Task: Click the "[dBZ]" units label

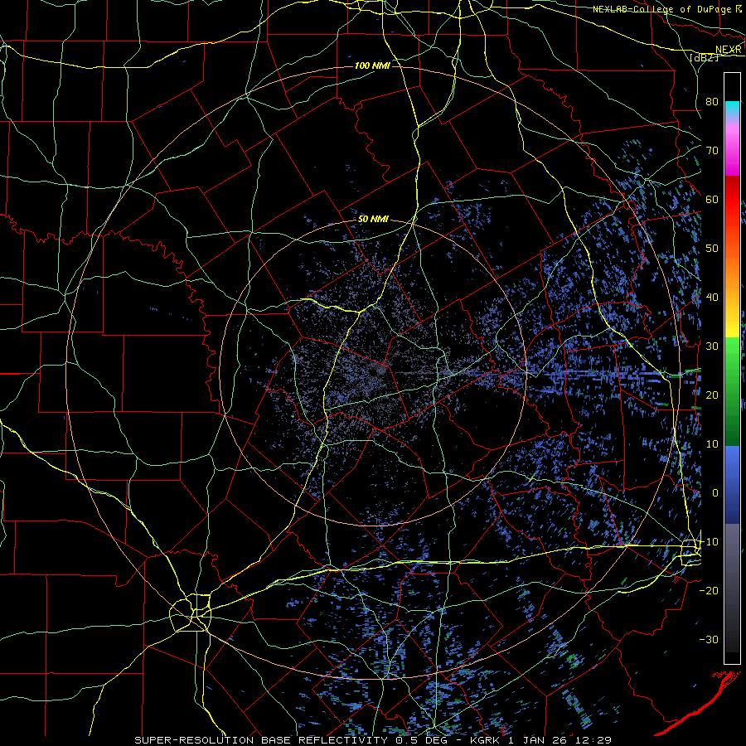Action: coord(704,57)
